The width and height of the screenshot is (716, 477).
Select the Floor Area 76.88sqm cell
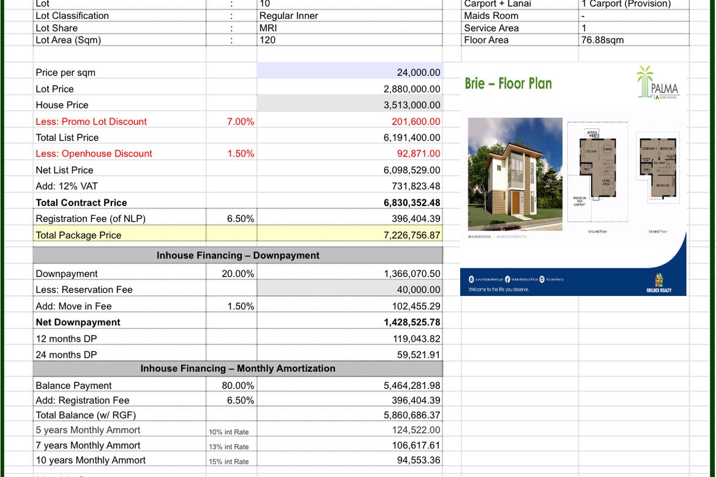634,40
